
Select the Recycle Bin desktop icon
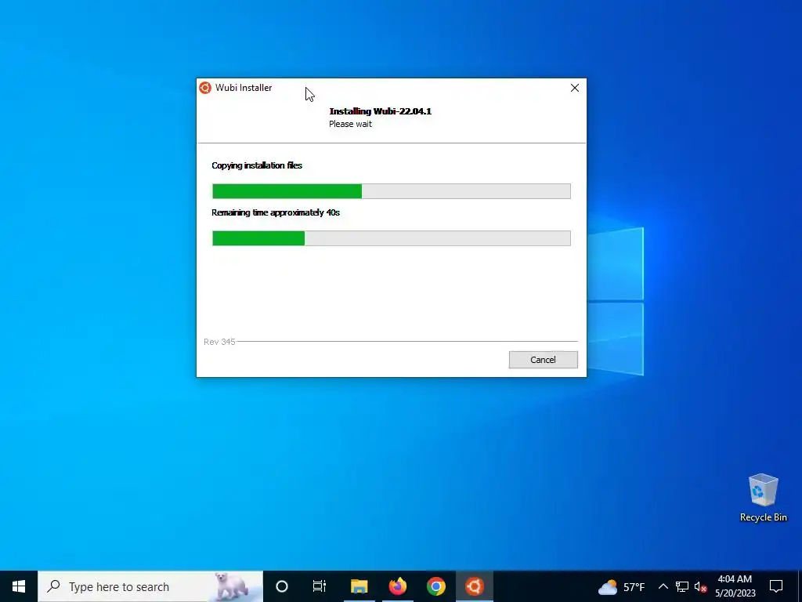(x=763, y=498)
